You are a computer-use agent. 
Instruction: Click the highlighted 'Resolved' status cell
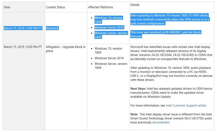52,28
